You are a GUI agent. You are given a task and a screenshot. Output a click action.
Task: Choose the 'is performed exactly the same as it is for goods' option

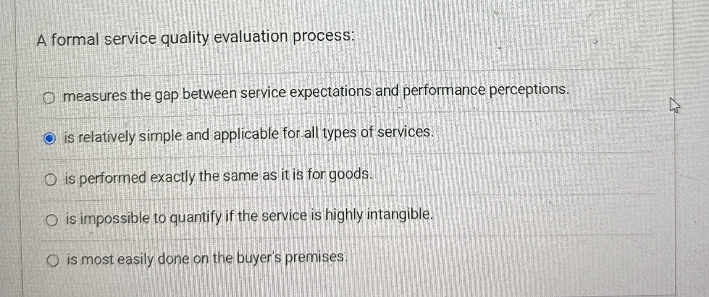coord(51,178)
